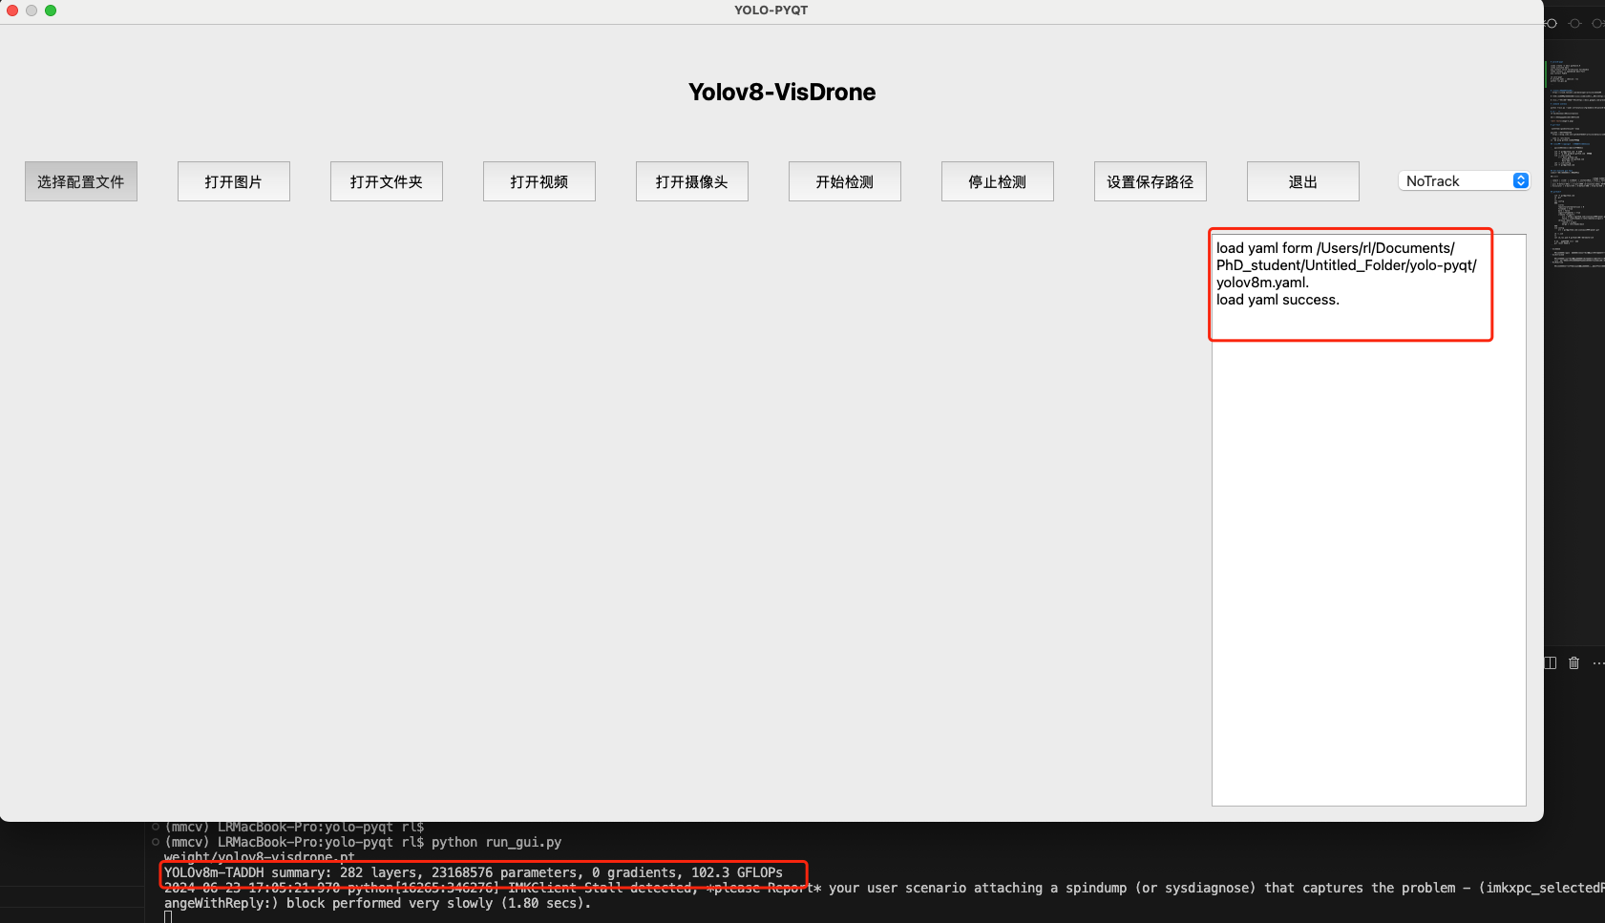This screenshot has height=923, width=1605.
Task: Click the 选择配置文件 button
Action: (81, 181)
